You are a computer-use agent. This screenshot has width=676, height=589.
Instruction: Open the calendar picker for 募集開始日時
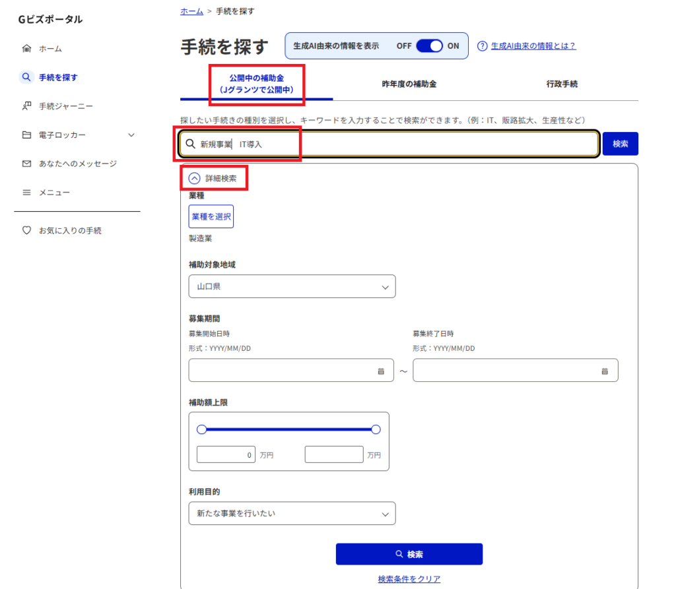(381, 371)
